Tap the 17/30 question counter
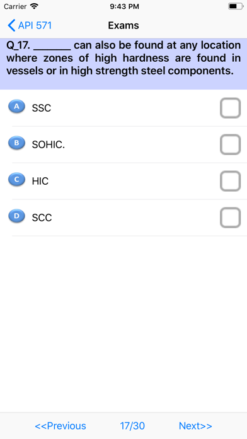Screen dimensions: 247x439 pyautogui.click(x=132, y=426)
